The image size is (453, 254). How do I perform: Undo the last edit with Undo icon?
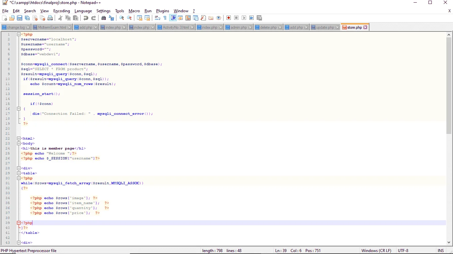[86, 18]
